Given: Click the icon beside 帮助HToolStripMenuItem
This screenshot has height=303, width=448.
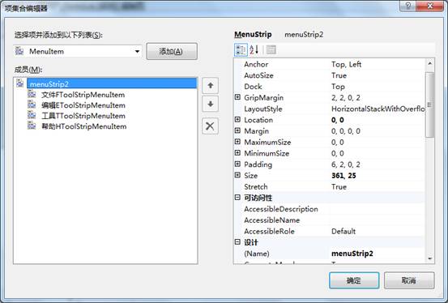Looking at the screenshot, I should coord(32,126).
